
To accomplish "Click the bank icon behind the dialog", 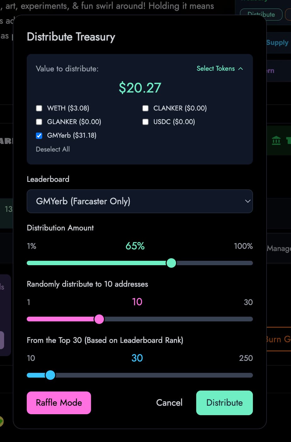I will coord(276,140).
